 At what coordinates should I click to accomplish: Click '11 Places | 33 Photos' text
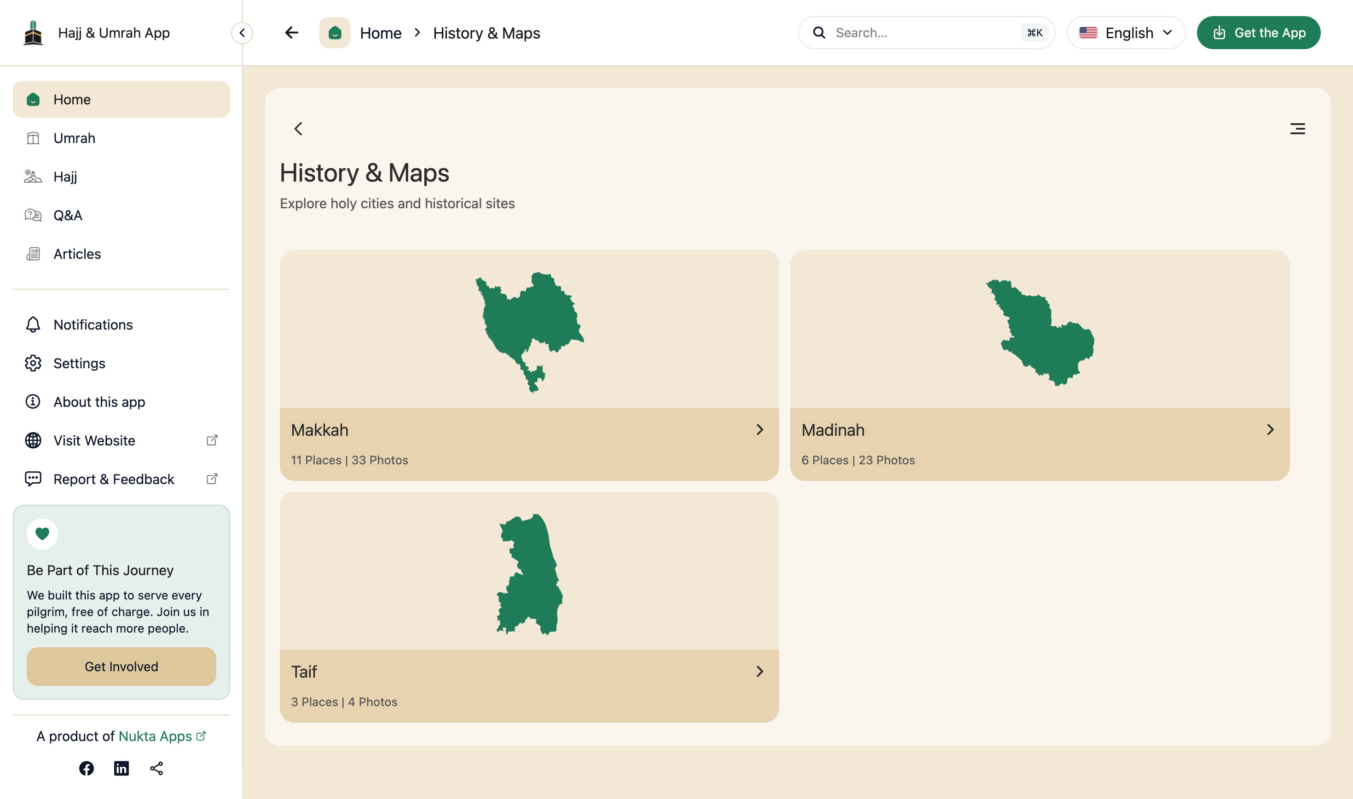350,460
